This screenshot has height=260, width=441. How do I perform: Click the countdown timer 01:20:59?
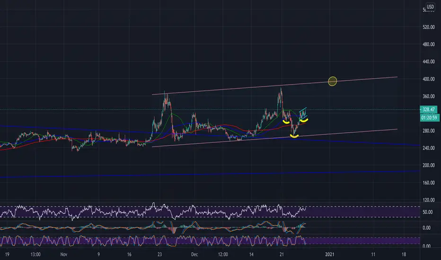point(430,118)
